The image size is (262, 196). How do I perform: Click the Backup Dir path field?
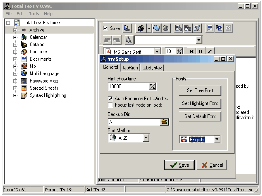[x=134, y=122]
